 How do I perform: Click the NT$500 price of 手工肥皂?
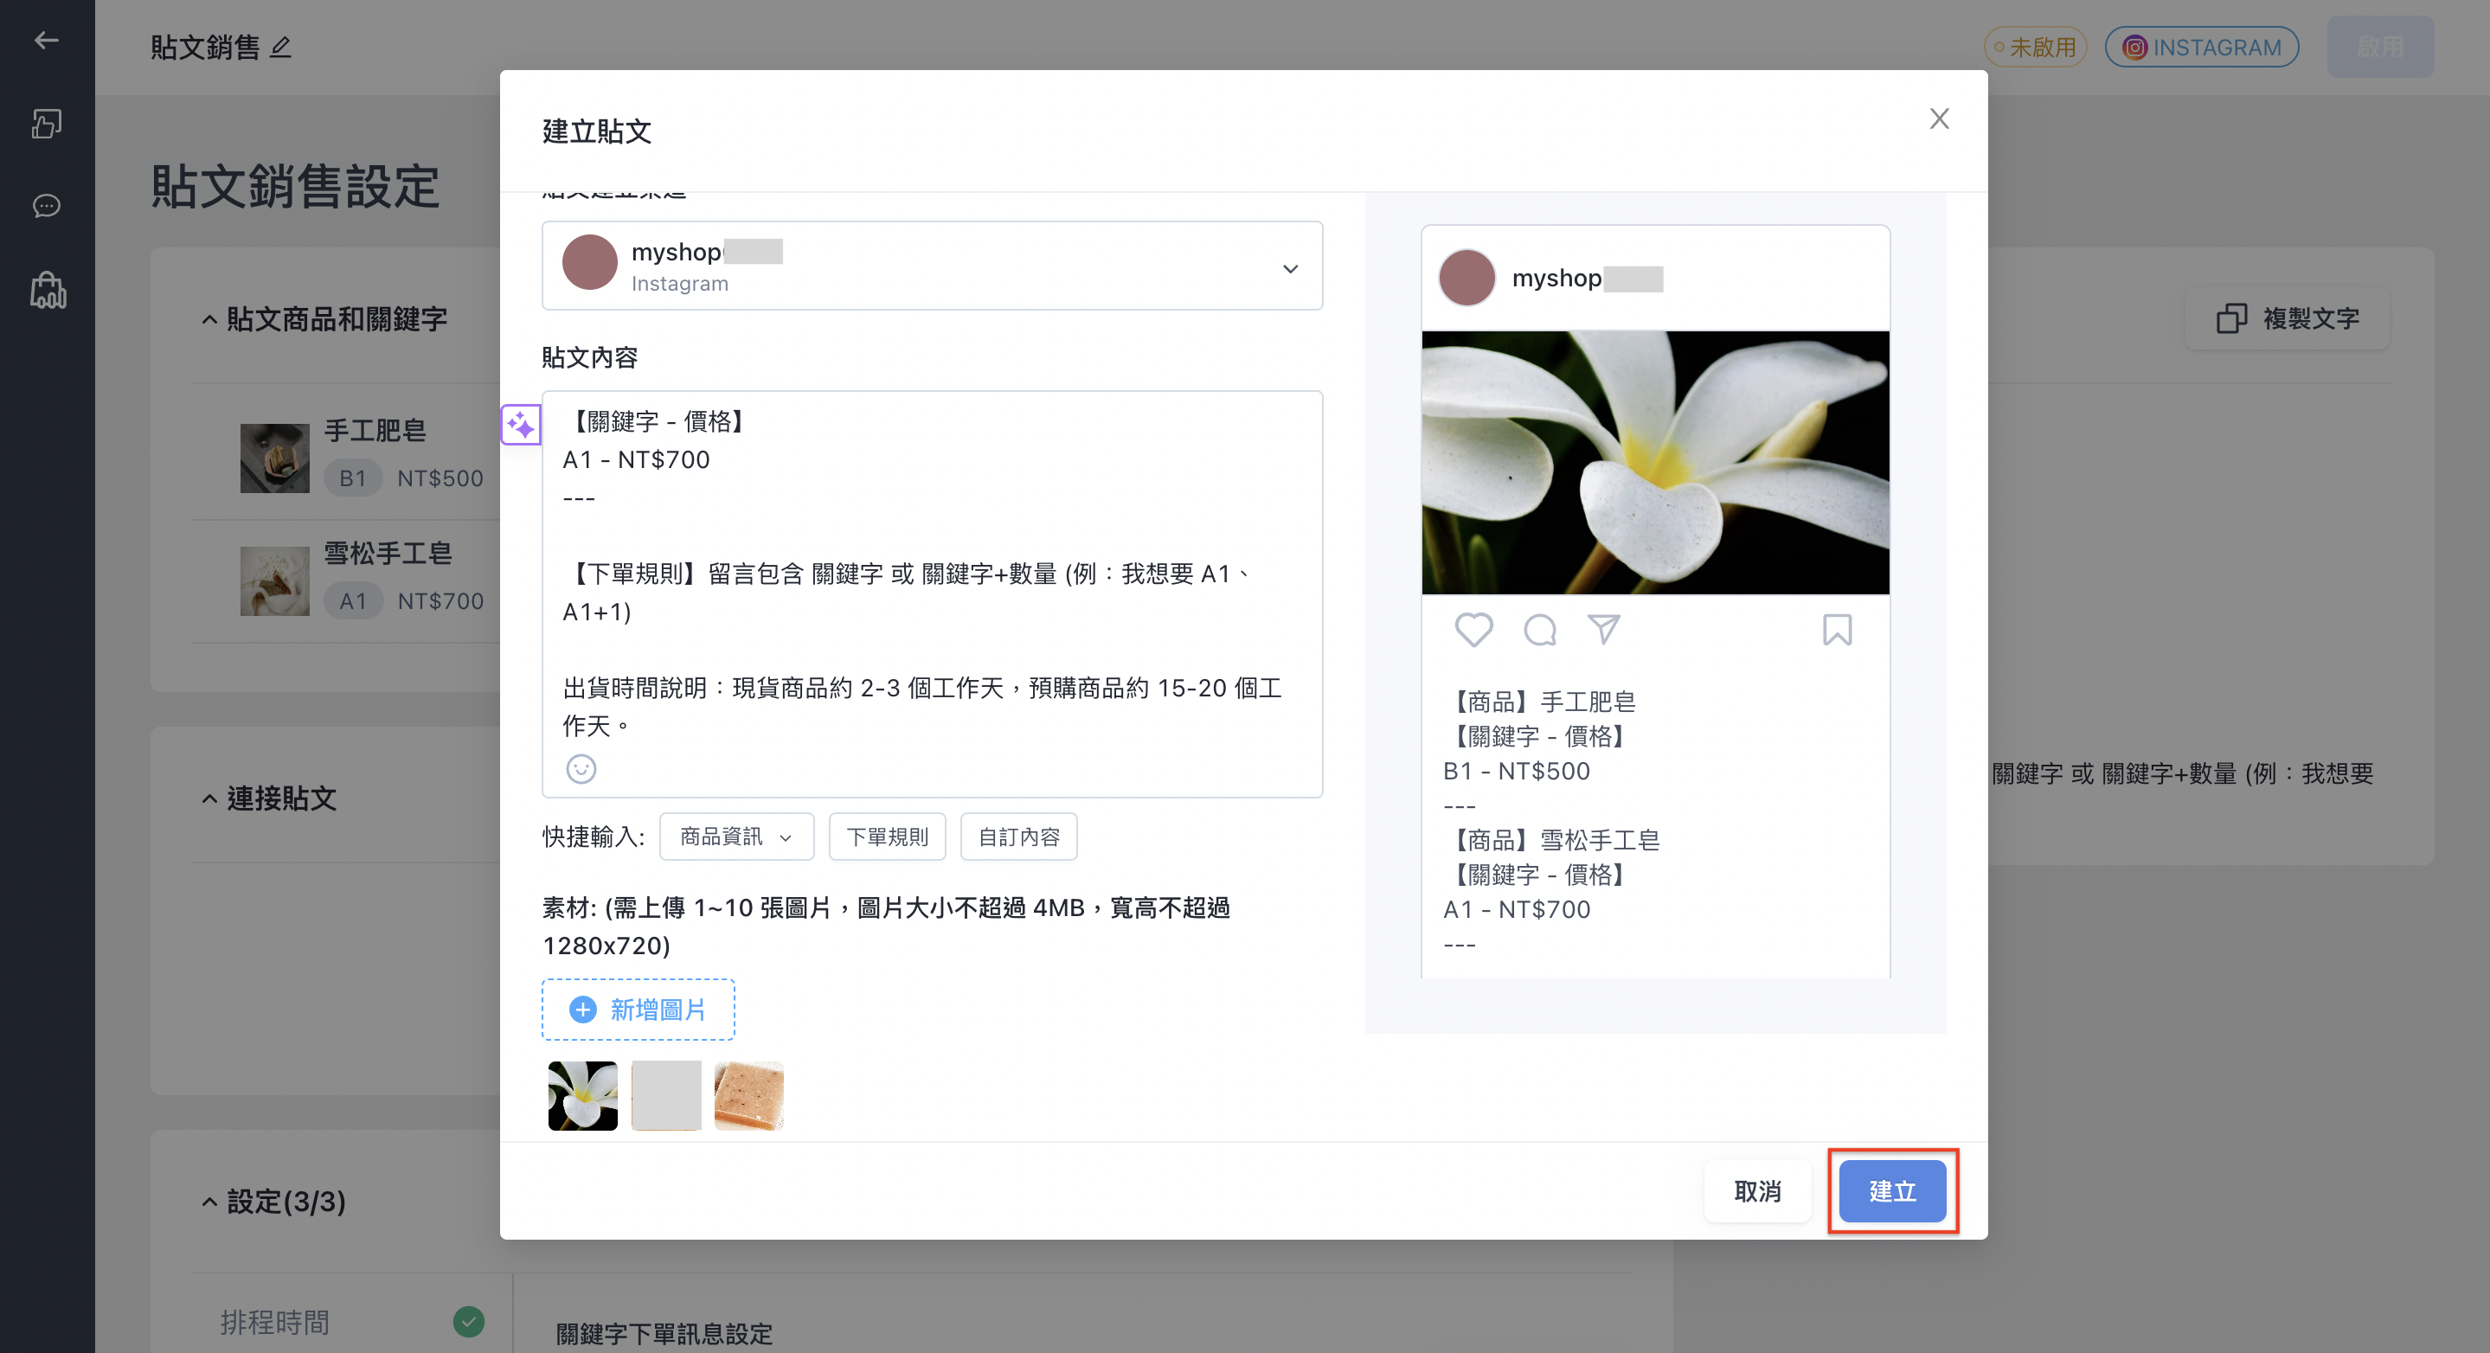pos(440,478)
